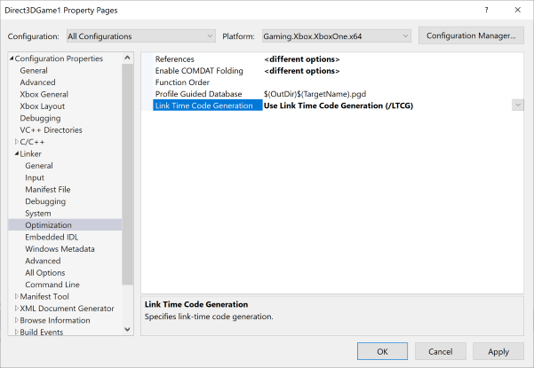The image size is (534, 368).
Task: Click the Apply button
Action: coord(498,351)
